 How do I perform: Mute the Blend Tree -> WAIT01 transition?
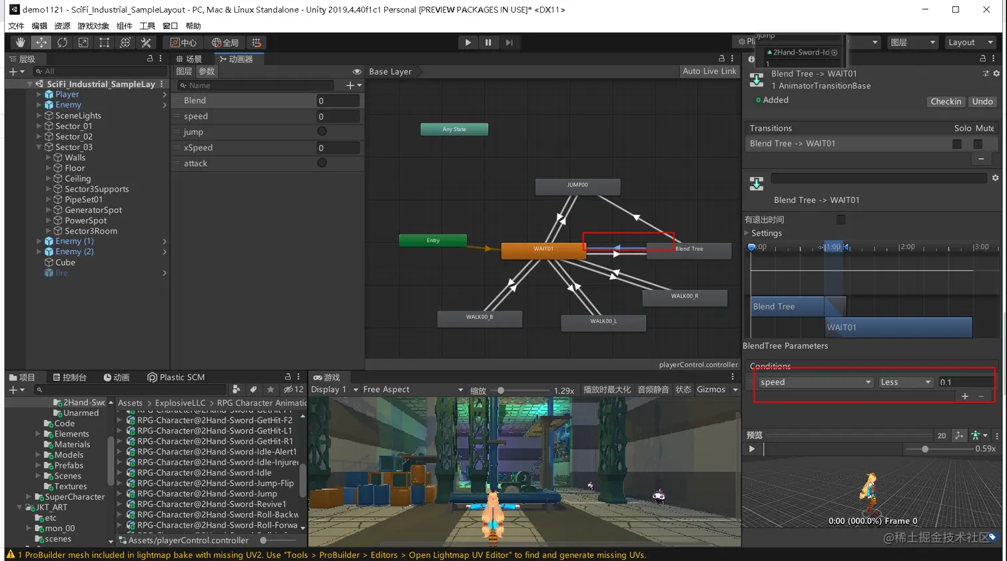[978, 144]
